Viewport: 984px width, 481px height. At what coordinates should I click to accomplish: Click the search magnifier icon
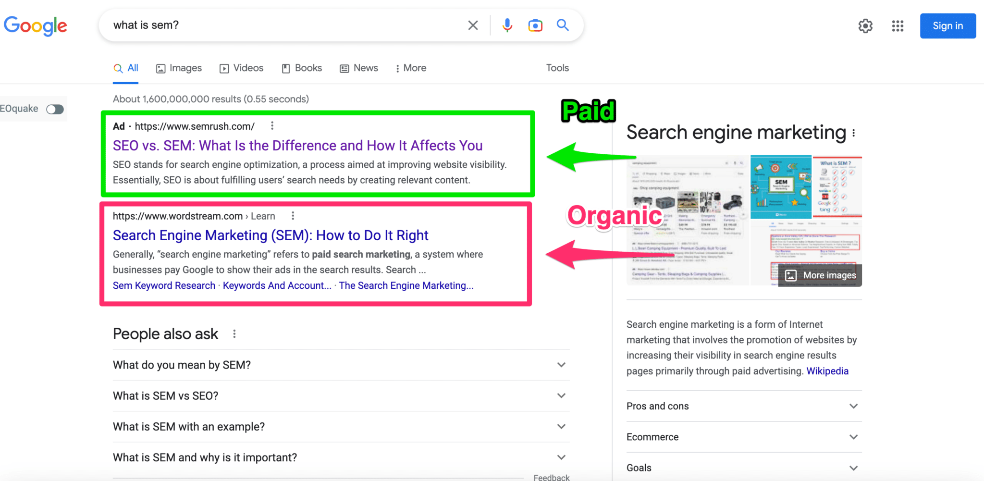point(562,25)
